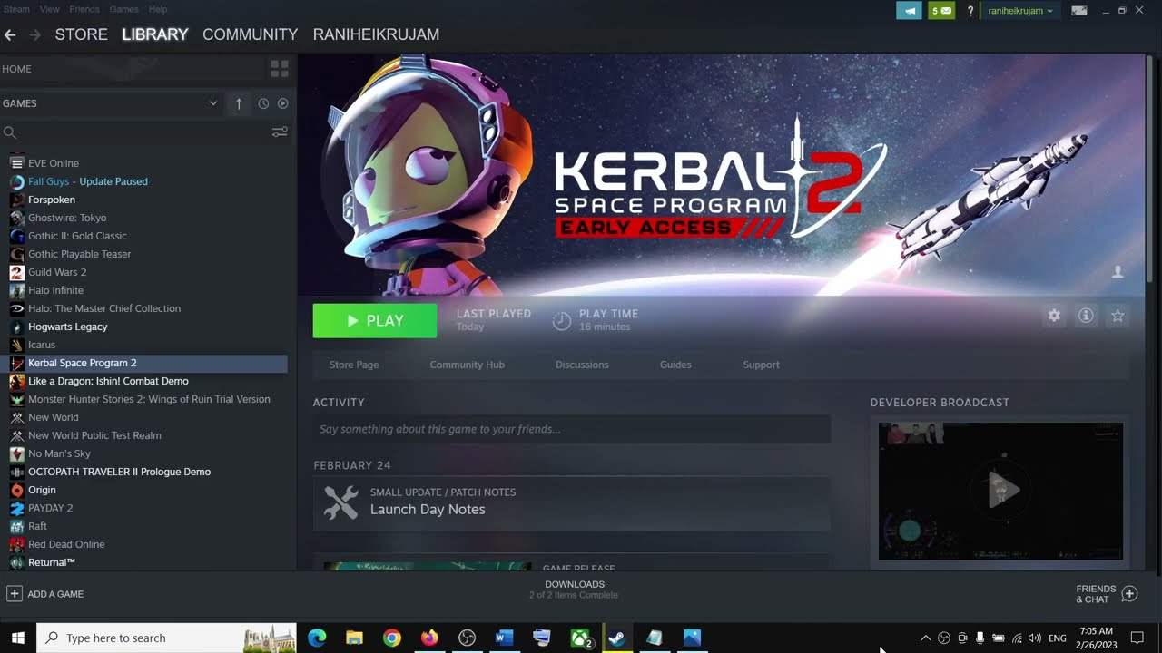Open the Games menu
The image size is (1162, 653).
coord(124,9)
